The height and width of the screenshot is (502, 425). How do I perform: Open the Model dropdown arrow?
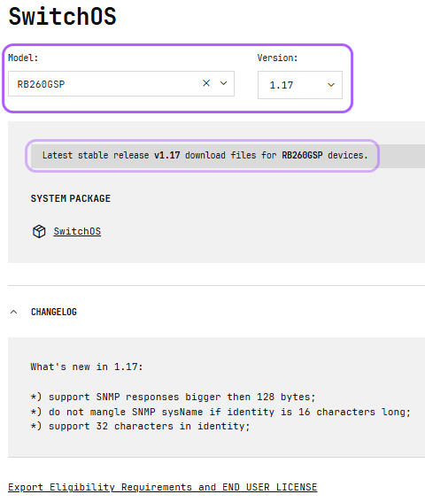(223, 83)
